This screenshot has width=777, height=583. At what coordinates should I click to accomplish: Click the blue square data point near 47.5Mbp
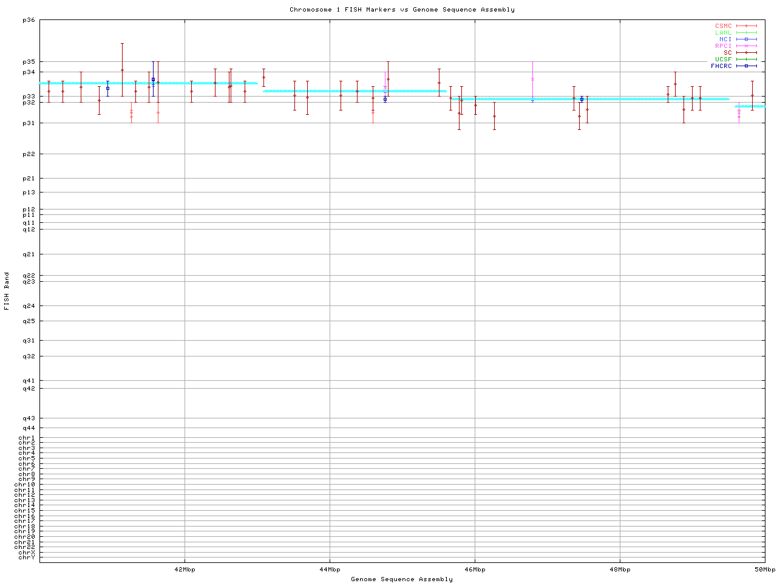[582, 99]
